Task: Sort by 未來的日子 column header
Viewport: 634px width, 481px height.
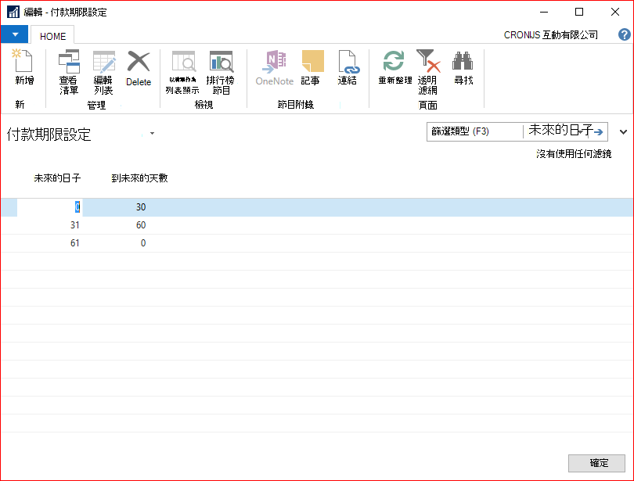Action: click(57, 178)
